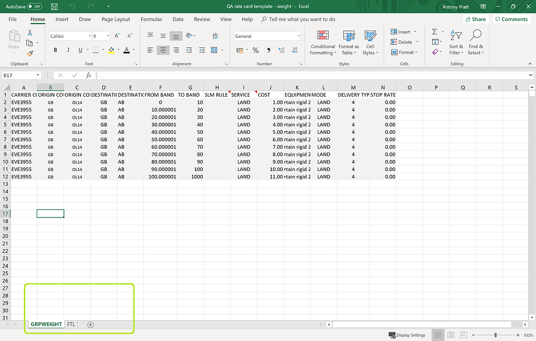
Task: Toggle AutoSave switch
Action: pos(34,7)
